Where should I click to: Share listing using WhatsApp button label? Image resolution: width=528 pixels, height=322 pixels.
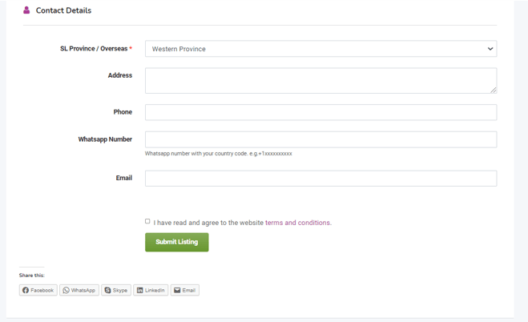point(83,291)
